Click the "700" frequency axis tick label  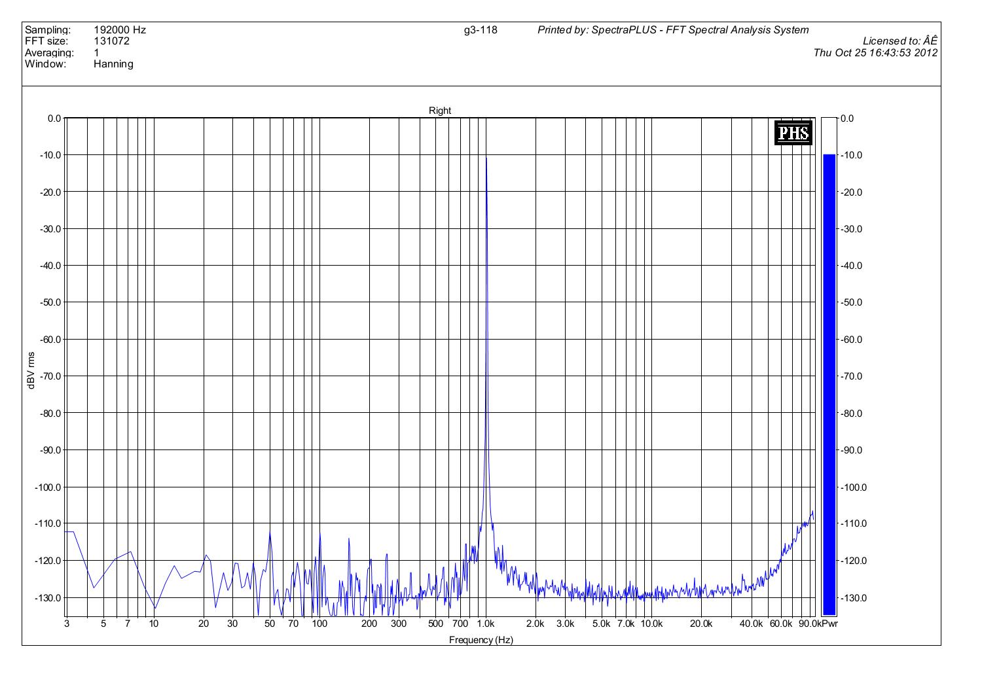point(460,624)
